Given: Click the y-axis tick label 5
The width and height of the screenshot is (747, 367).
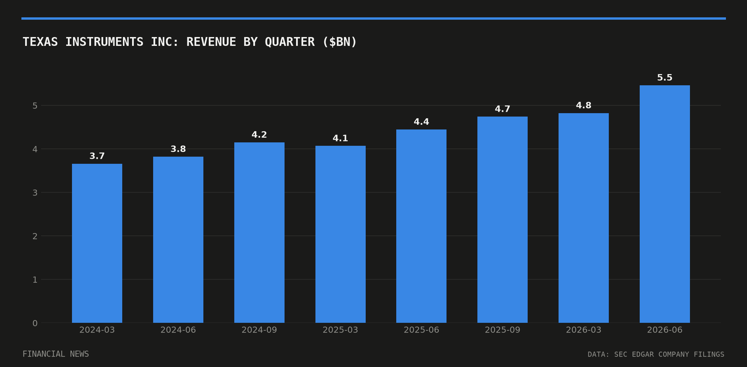Looking at the screenshot, I should point(35,106).
